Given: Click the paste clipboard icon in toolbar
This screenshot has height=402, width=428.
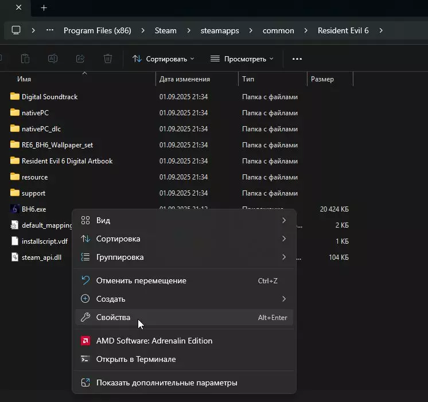Looking at the screenshot, I should tap(25, 58).
